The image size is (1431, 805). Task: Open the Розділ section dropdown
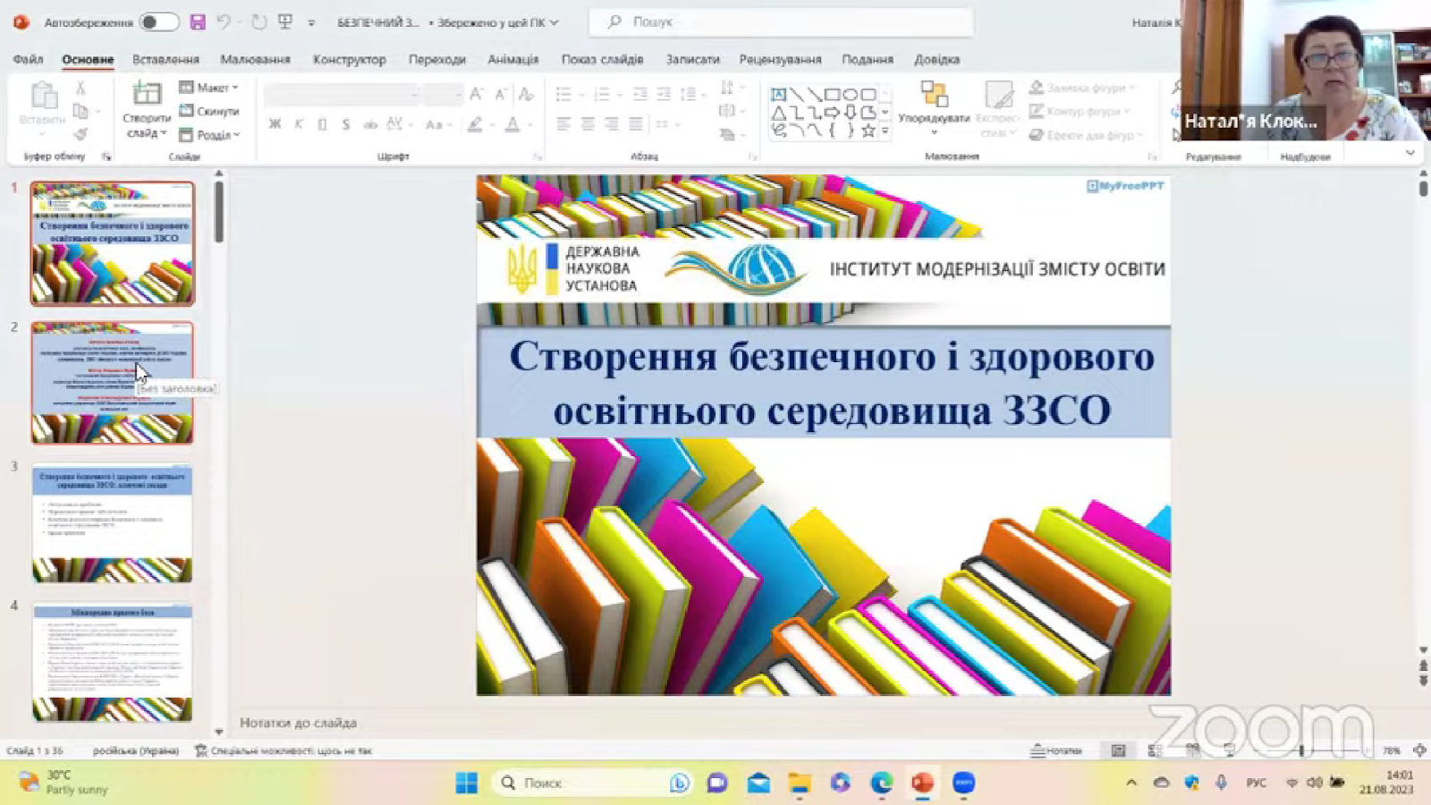click(x=211, y=135)
